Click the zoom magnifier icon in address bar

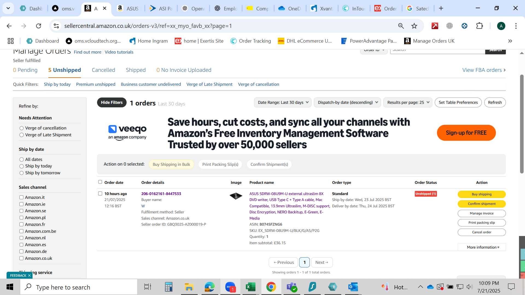[401, 26]
